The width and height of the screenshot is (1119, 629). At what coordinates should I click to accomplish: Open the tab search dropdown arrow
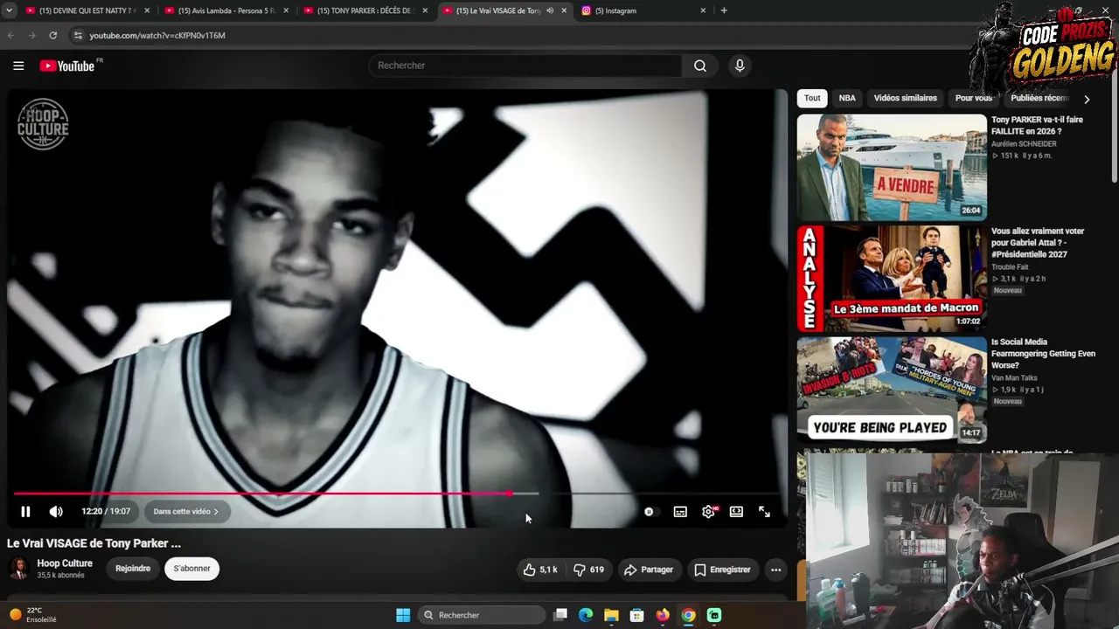pos(10,10)
